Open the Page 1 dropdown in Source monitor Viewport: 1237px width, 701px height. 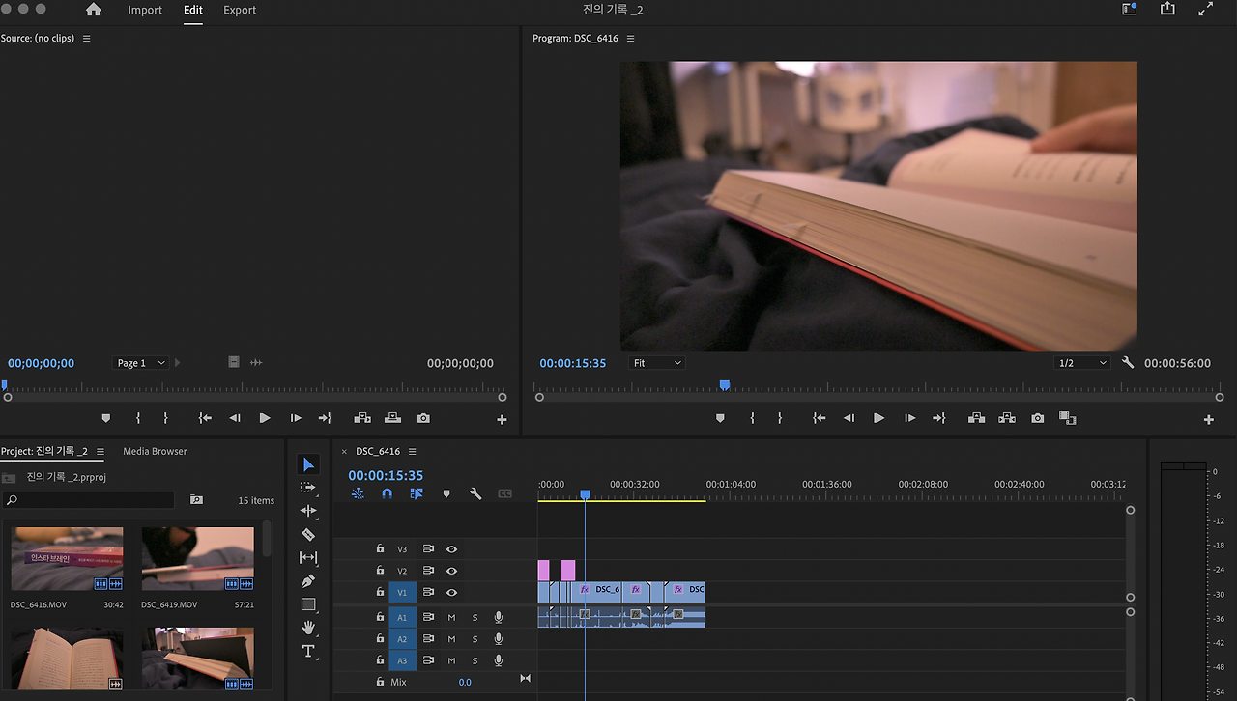(x=141, y=363)
